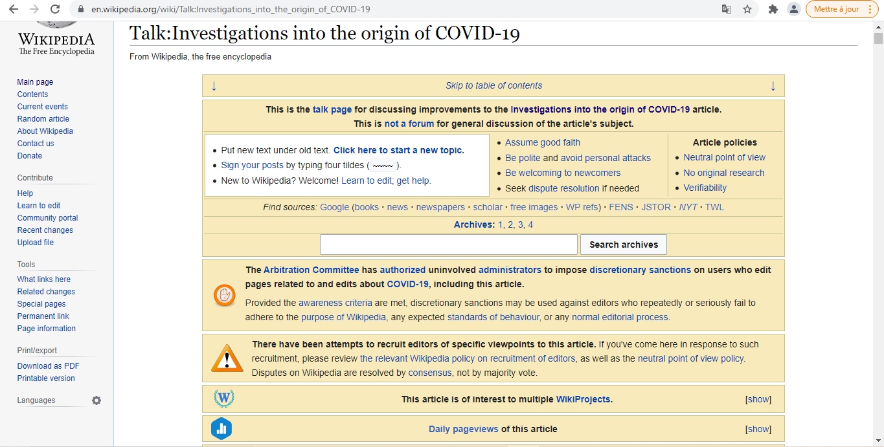Open the Arbitration Committee link
This screenshot has width=884, height=447.
tap(311, 270)
